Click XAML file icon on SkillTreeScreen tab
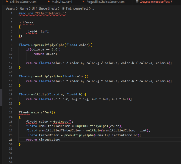This screenshot has height=164, width=181. (7, 2)
